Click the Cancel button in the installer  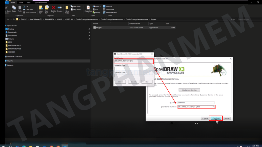tap(227, 118)
